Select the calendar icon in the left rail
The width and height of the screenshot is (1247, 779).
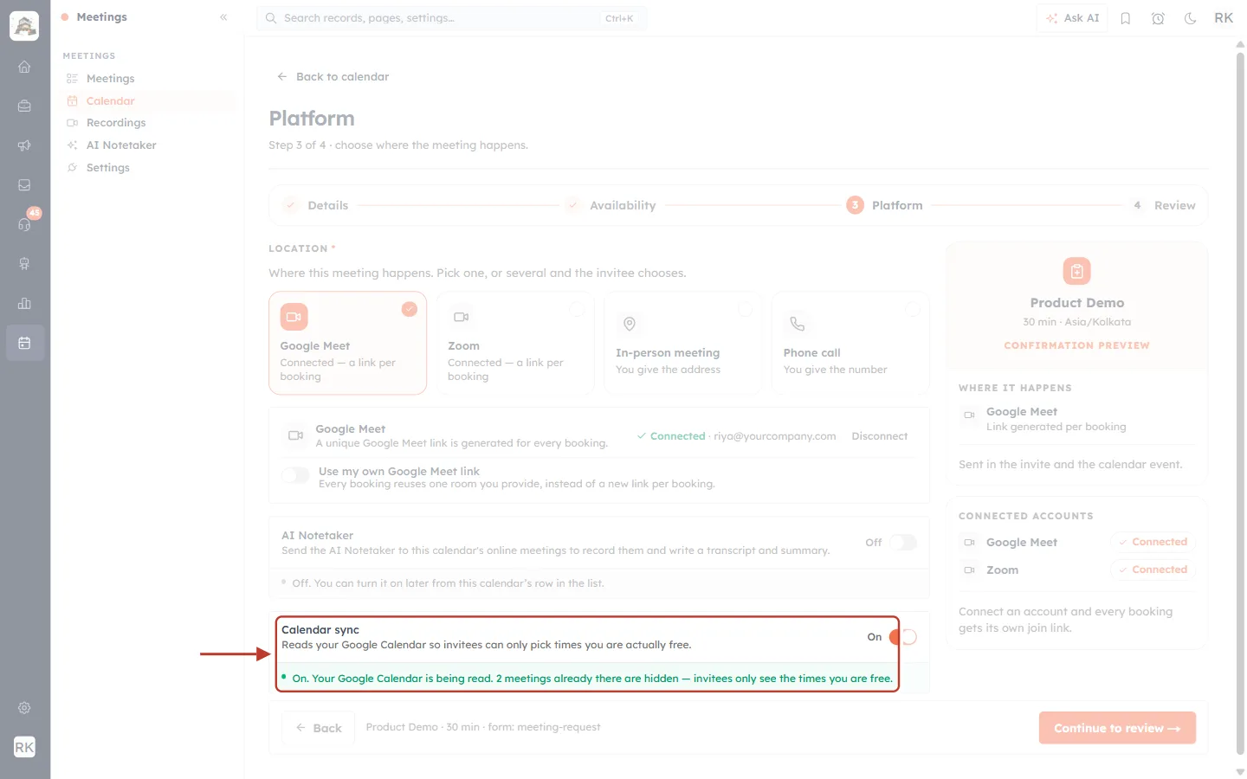(x=24, y=343)
